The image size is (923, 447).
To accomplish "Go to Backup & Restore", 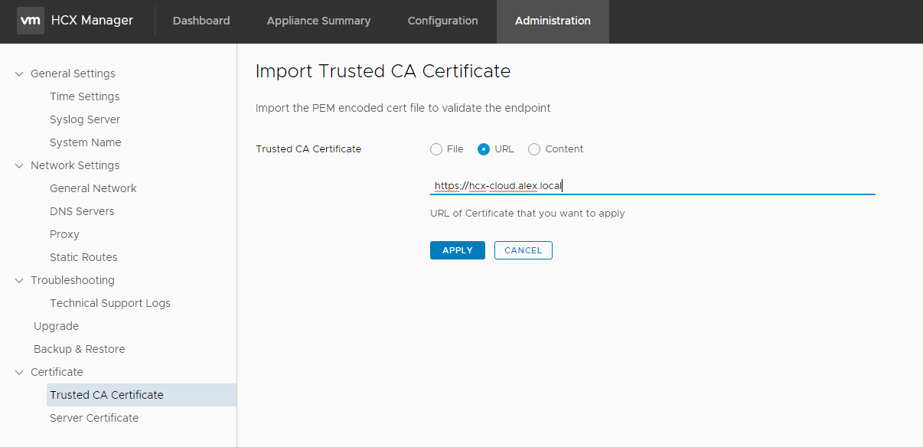I will pyautogui.click(x=79, y=349).
